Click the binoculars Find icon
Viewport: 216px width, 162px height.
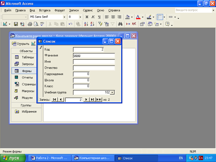[120, 24]
